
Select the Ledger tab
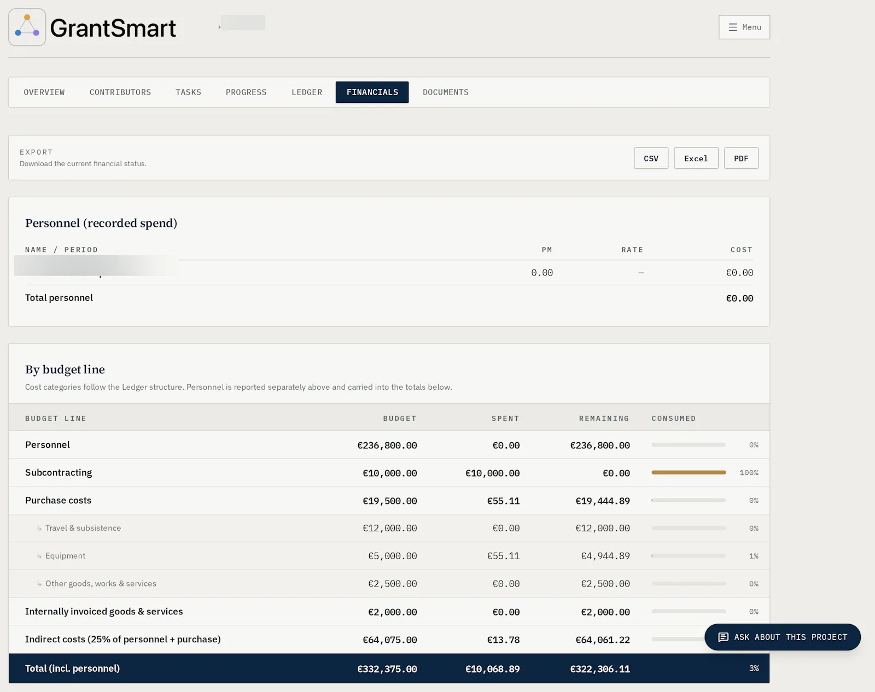point(307,92)
